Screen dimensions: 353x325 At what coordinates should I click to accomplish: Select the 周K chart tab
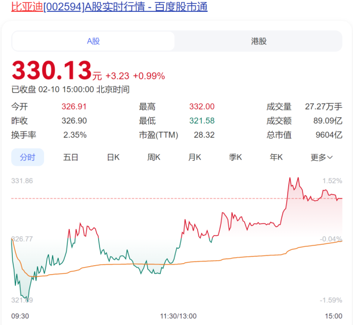coord(154,157)
